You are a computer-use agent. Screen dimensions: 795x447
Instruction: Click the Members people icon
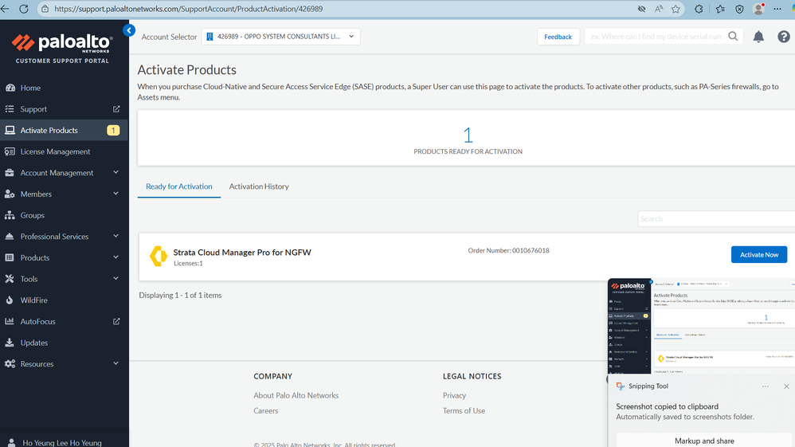click(10, 194)
